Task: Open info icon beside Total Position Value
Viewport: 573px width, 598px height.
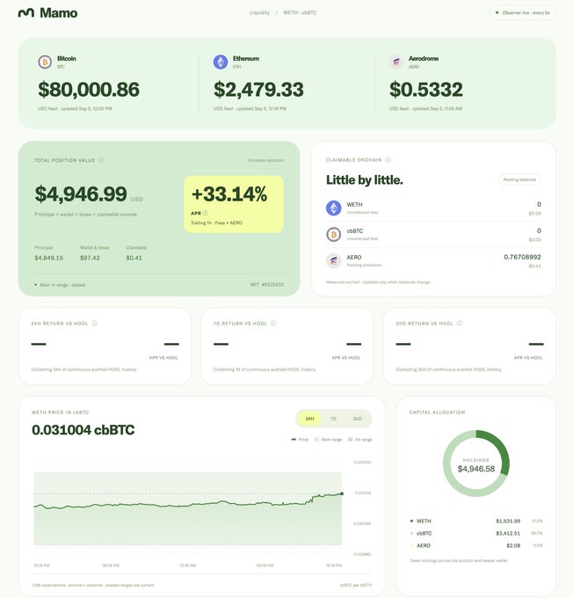Action: click(101, 160)
